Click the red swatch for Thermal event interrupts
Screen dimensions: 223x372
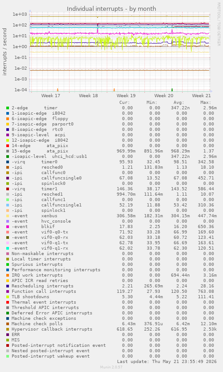click(x=8, y=302)
